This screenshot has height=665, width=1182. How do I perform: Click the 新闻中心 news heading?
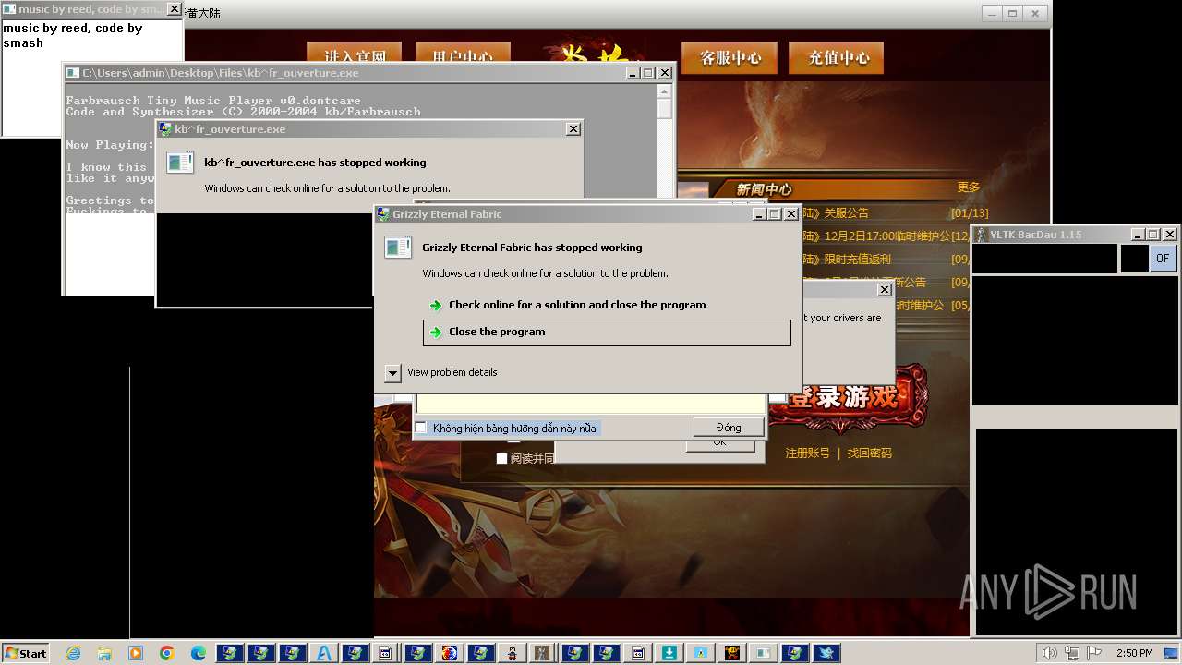(764, 189)
